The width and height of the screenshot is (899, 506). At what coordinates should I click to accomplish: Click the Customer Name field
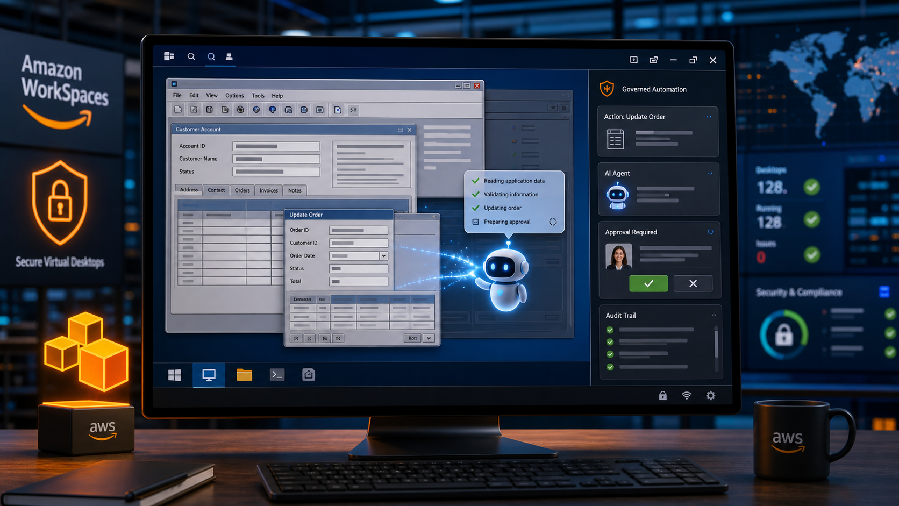click(x=276, y=159)
